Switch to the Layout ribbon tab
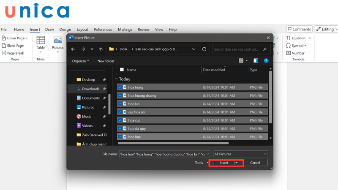The height and width of the screenshot is (190, 338). [x=82, y=30]
